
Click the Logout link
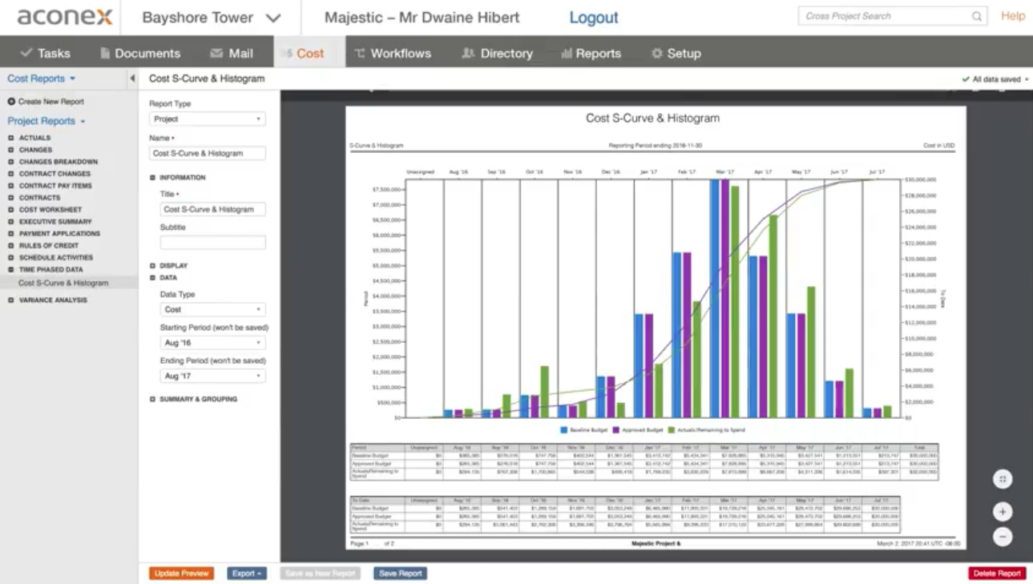[593, 18]
